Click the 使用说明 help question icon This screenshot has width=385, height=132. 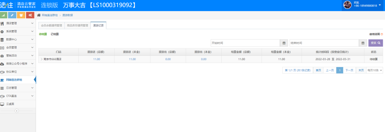(382, 34)
